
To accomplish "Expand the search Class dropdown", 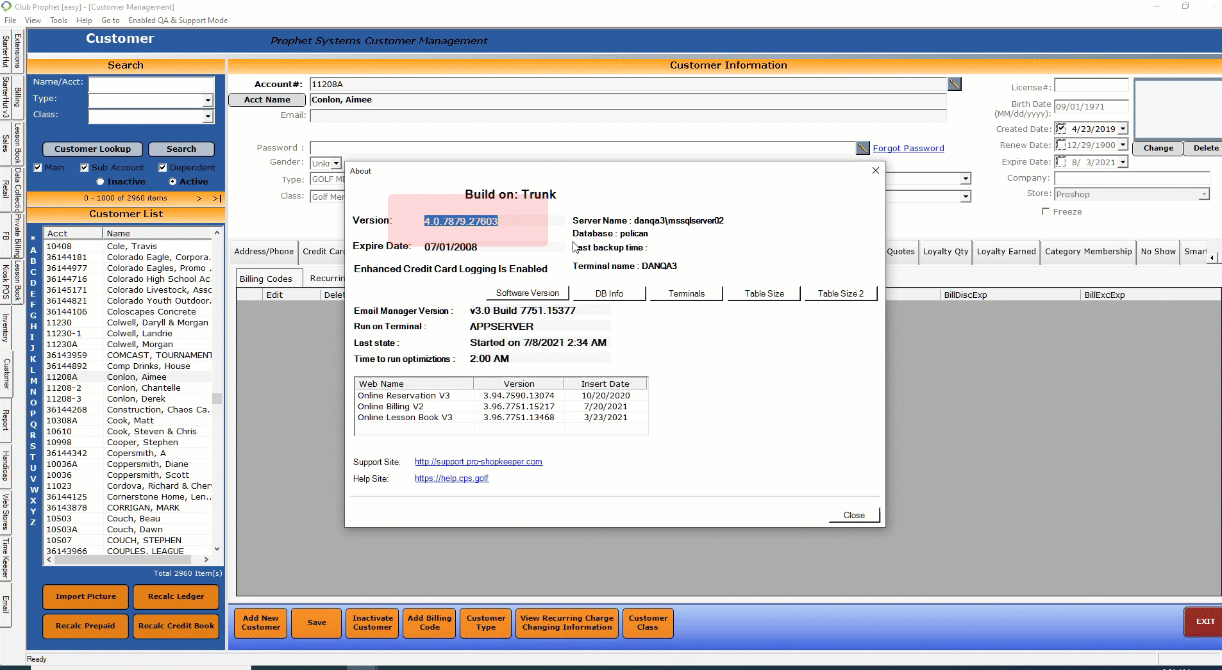I will [207, 117].
